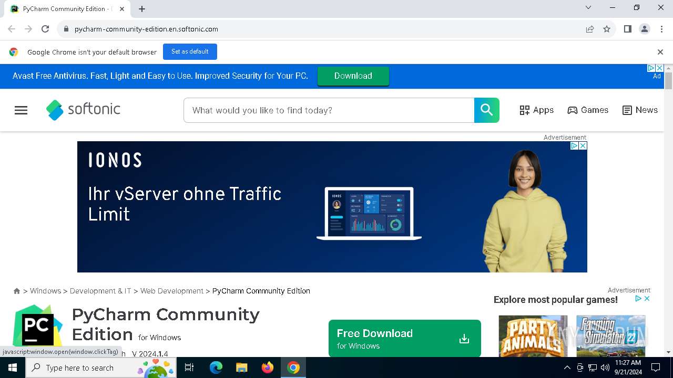673x378 pixels.
Task: Open Chrome profile menu
Action: [x=645, y=29]
